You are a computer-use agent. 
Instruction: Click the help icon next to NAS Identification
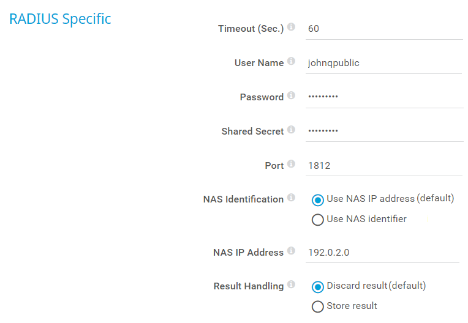point(291,198)
